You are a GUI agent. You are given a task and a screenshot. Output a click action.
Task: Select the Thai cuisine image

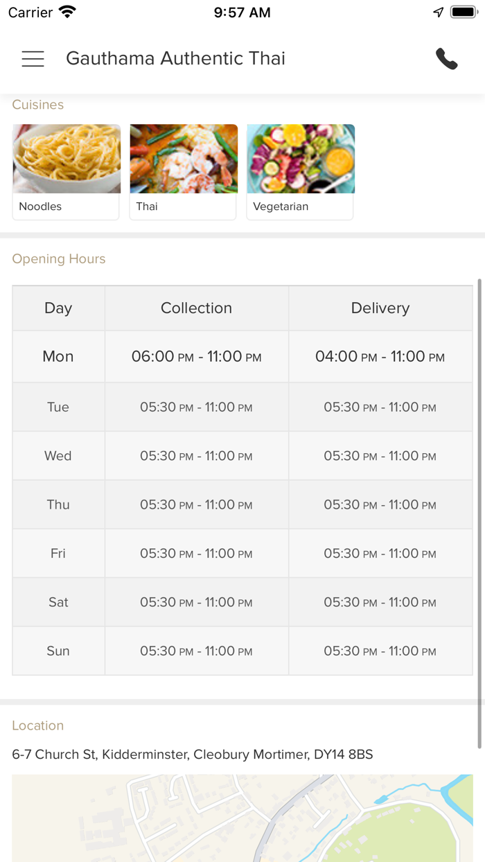pyautogui.click(x=184, y=159)
